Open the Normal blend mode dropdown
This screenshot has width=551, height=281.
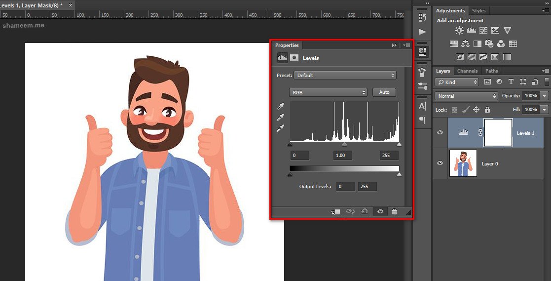pyautogui.click(x=467, y=96)
